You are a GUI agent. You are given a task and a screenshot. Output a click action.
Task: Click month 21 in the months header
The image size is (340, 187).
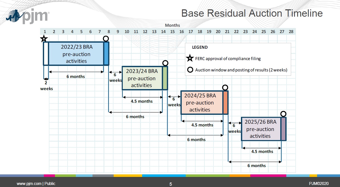point(227,32)
